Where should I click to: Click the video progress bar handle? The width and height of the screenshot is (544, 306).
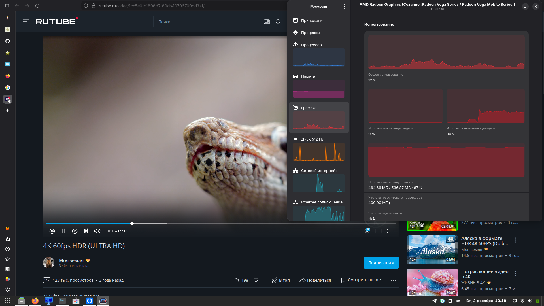point(132,224)
